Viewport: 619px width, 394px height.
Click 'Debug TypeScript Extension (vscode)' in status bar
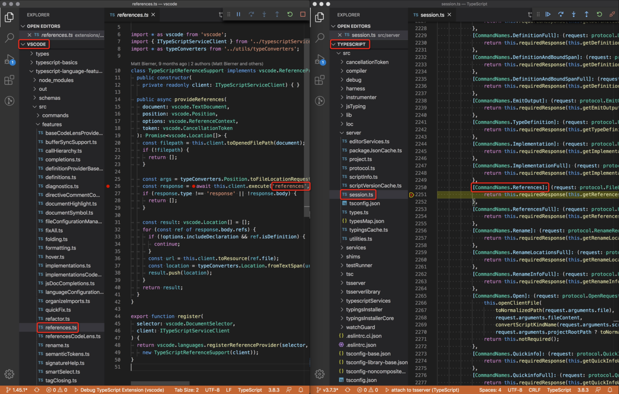click(119, 390)
